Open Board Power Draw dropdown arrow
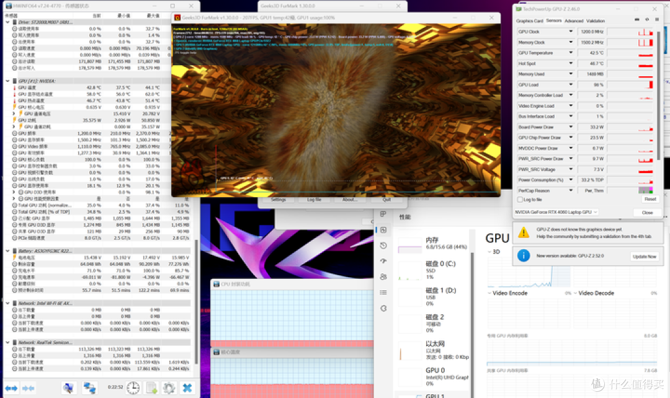This screenshot has width=670, height=398. [571, 127]
